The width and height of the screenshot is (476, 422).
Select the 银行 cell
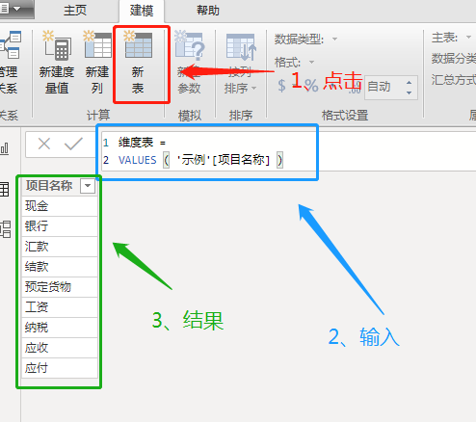pyautogui.click(x=60, y=226)
